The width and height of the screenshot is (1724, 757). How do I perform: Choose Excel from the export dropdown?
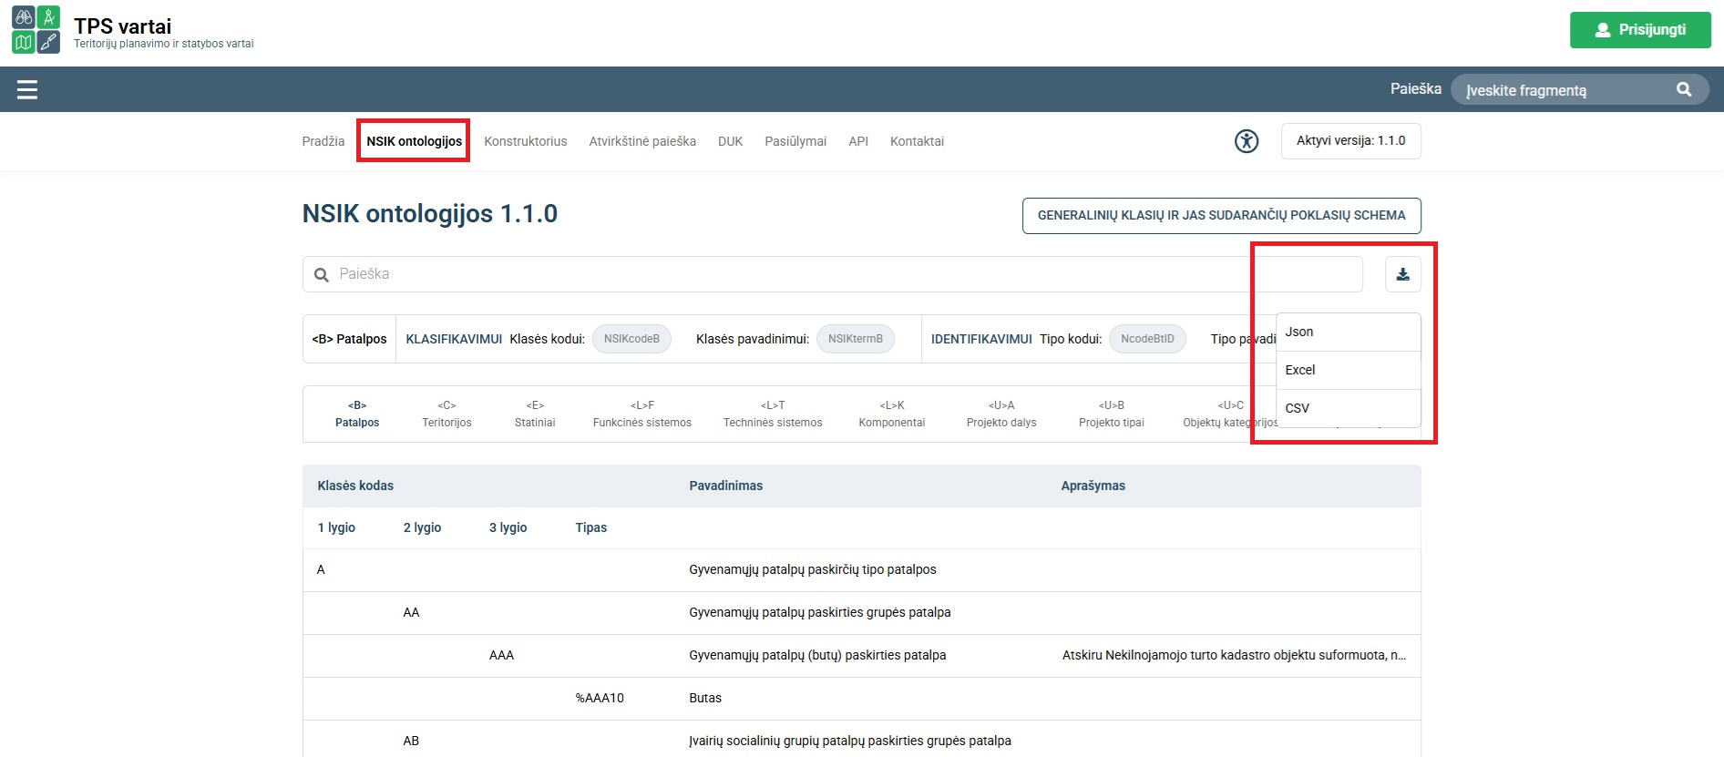pyautogui.click(x=1348, y=370)
